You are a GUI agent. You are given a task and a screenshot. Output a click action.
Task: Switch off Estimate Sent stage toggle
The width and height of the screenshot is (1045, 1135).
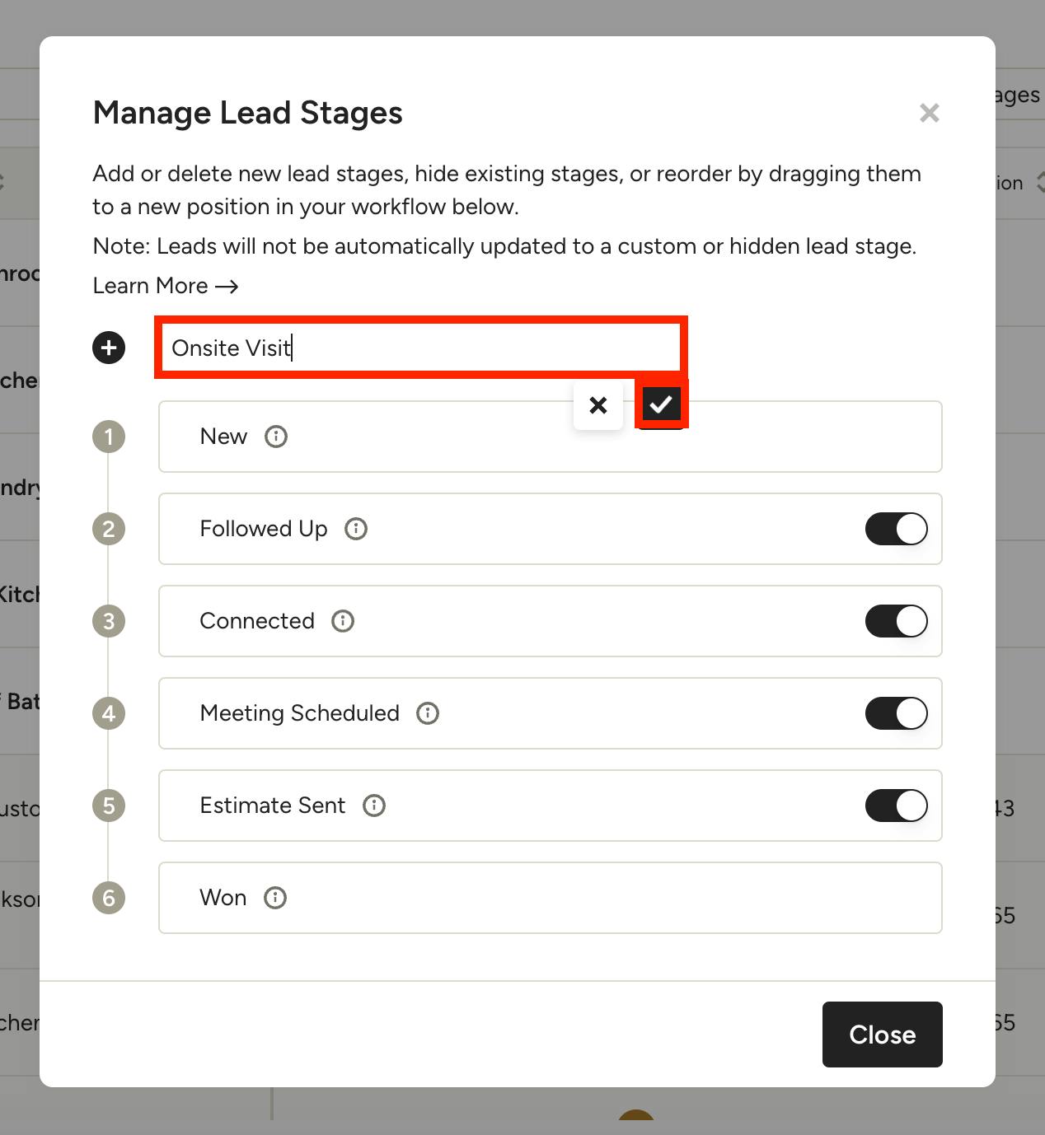(x=896, y=806)
